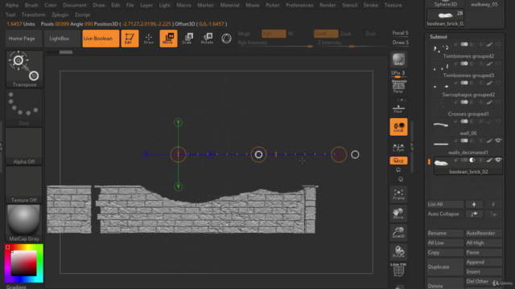The width and height of the screenshot is (515, 289).
Task: Select the boolean_brick_02 subtool thumbnail
Action: (x=441, y=162)
